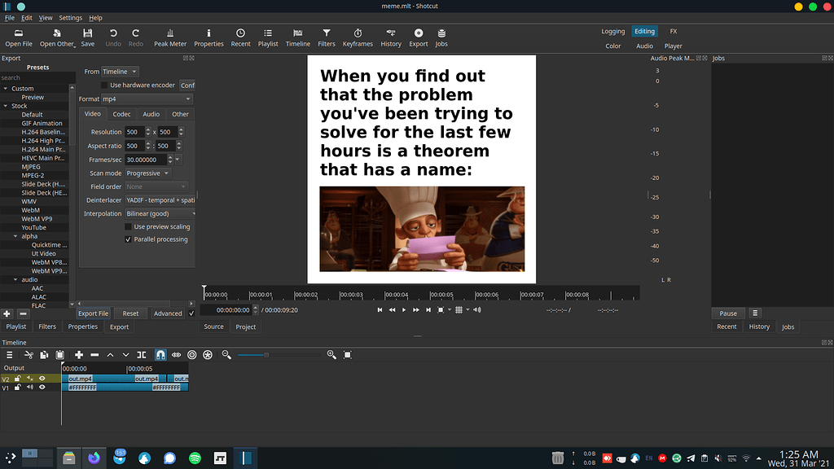
Task: Click the player volume speaker icon
Action: point(477,310)
